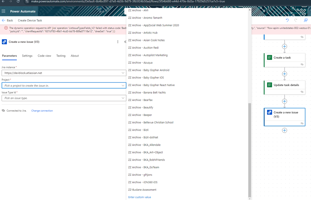311x200 pixels.
Task: Click the browser back arrow
Action: coord(3,1)
